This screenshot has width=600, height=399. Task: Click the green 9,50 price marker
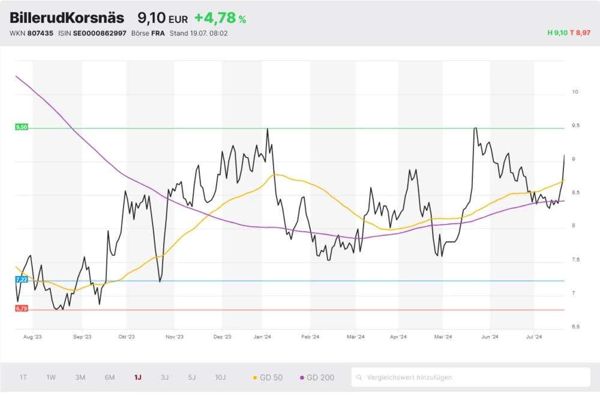[x=22, y=127]
